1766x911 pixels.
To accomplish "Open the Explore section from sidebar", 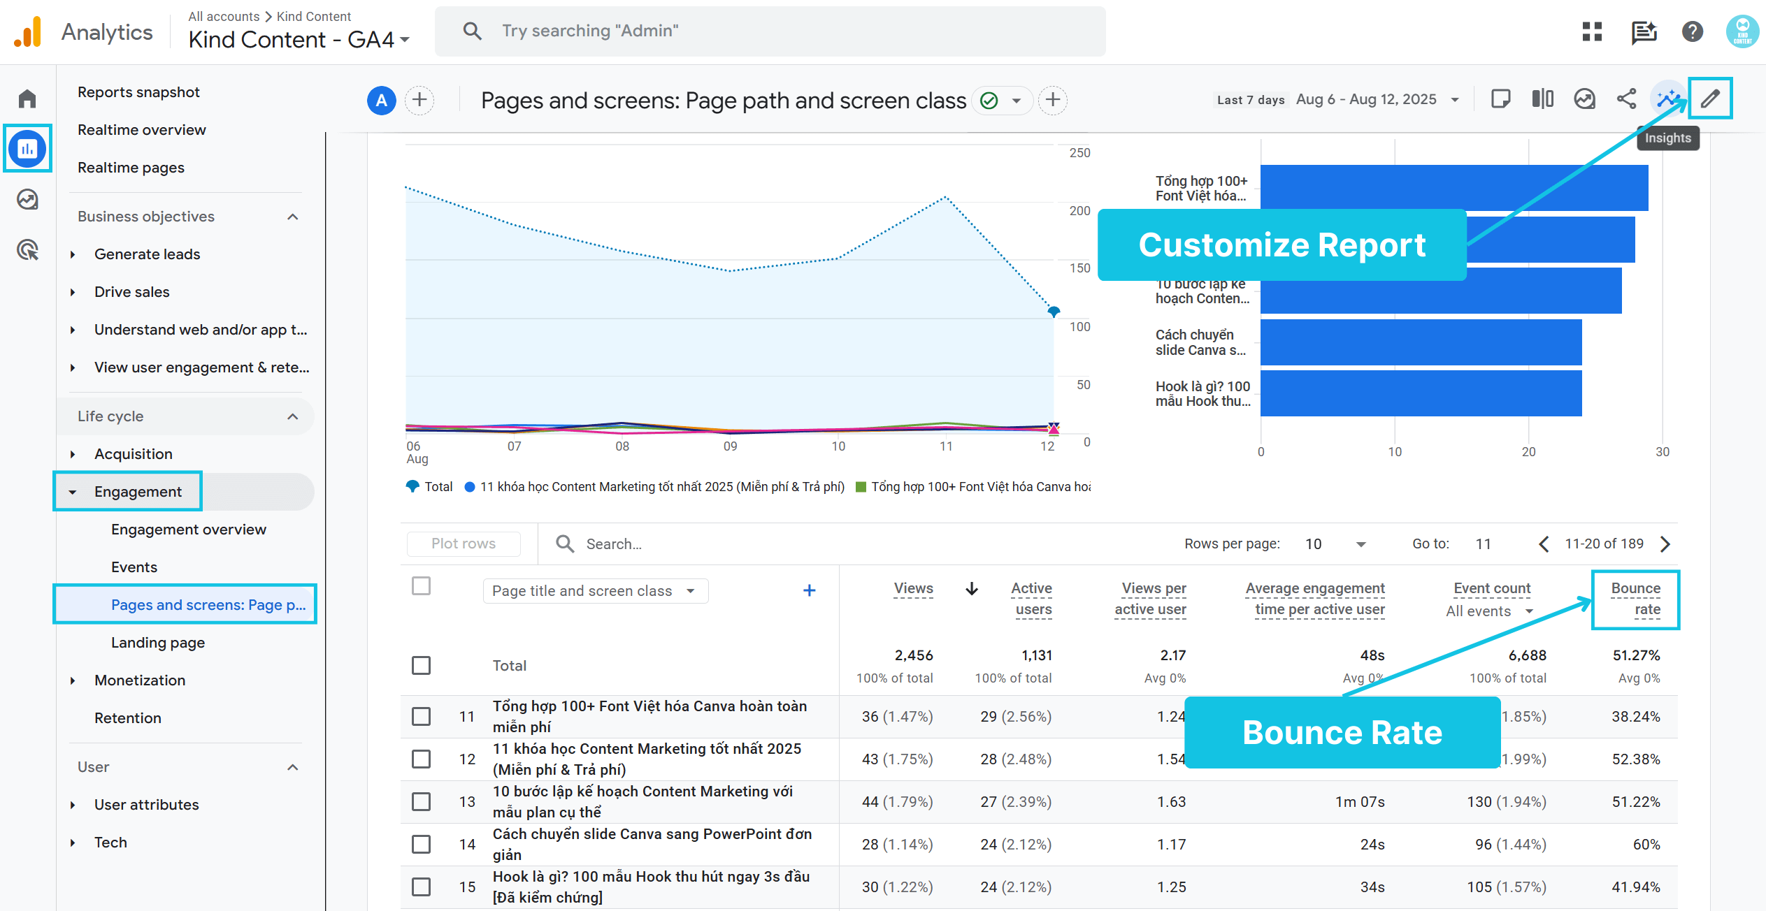I will click(27, 199).
